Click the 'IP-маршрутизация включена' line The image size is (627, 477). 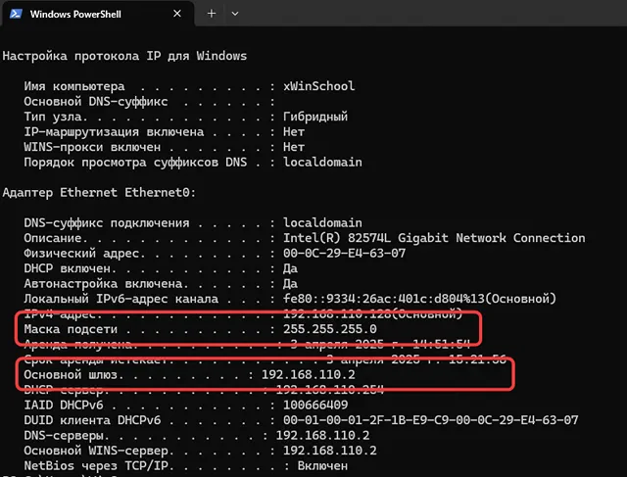coord(164,132)
